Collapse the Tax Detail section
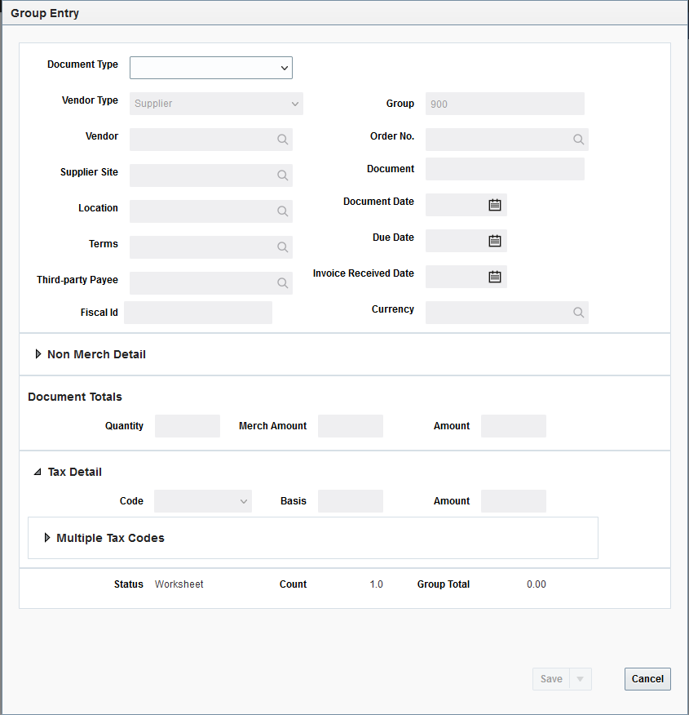The width and height of the screenshot is (689, 715). (38, 472)
